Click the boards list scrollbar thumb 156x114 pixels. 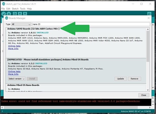coord(148,46)
